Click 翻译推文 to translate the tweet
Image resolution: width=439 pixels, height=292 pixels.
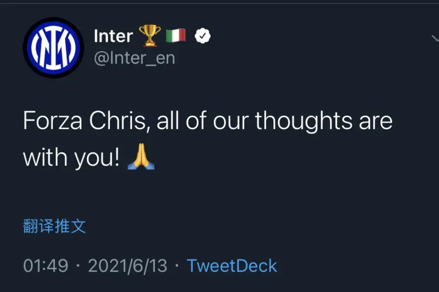point(55,226)
